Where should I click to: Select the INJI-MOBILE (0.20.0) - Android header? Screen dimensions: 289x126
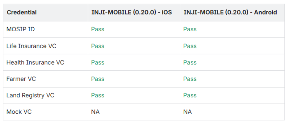coord(230,13)
